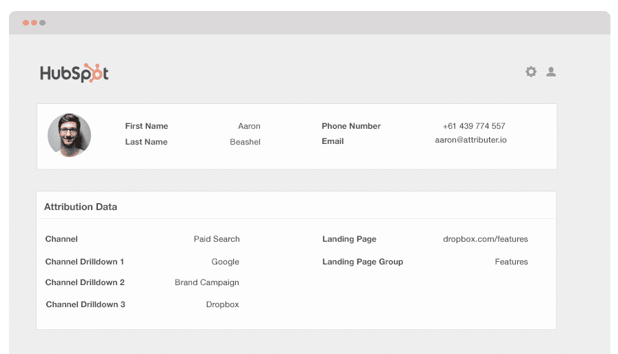Image resolution: width=618 pixels, height=354 pixels.
Task: Click the gray maximize window dot
Action: (x=43, y=23)
